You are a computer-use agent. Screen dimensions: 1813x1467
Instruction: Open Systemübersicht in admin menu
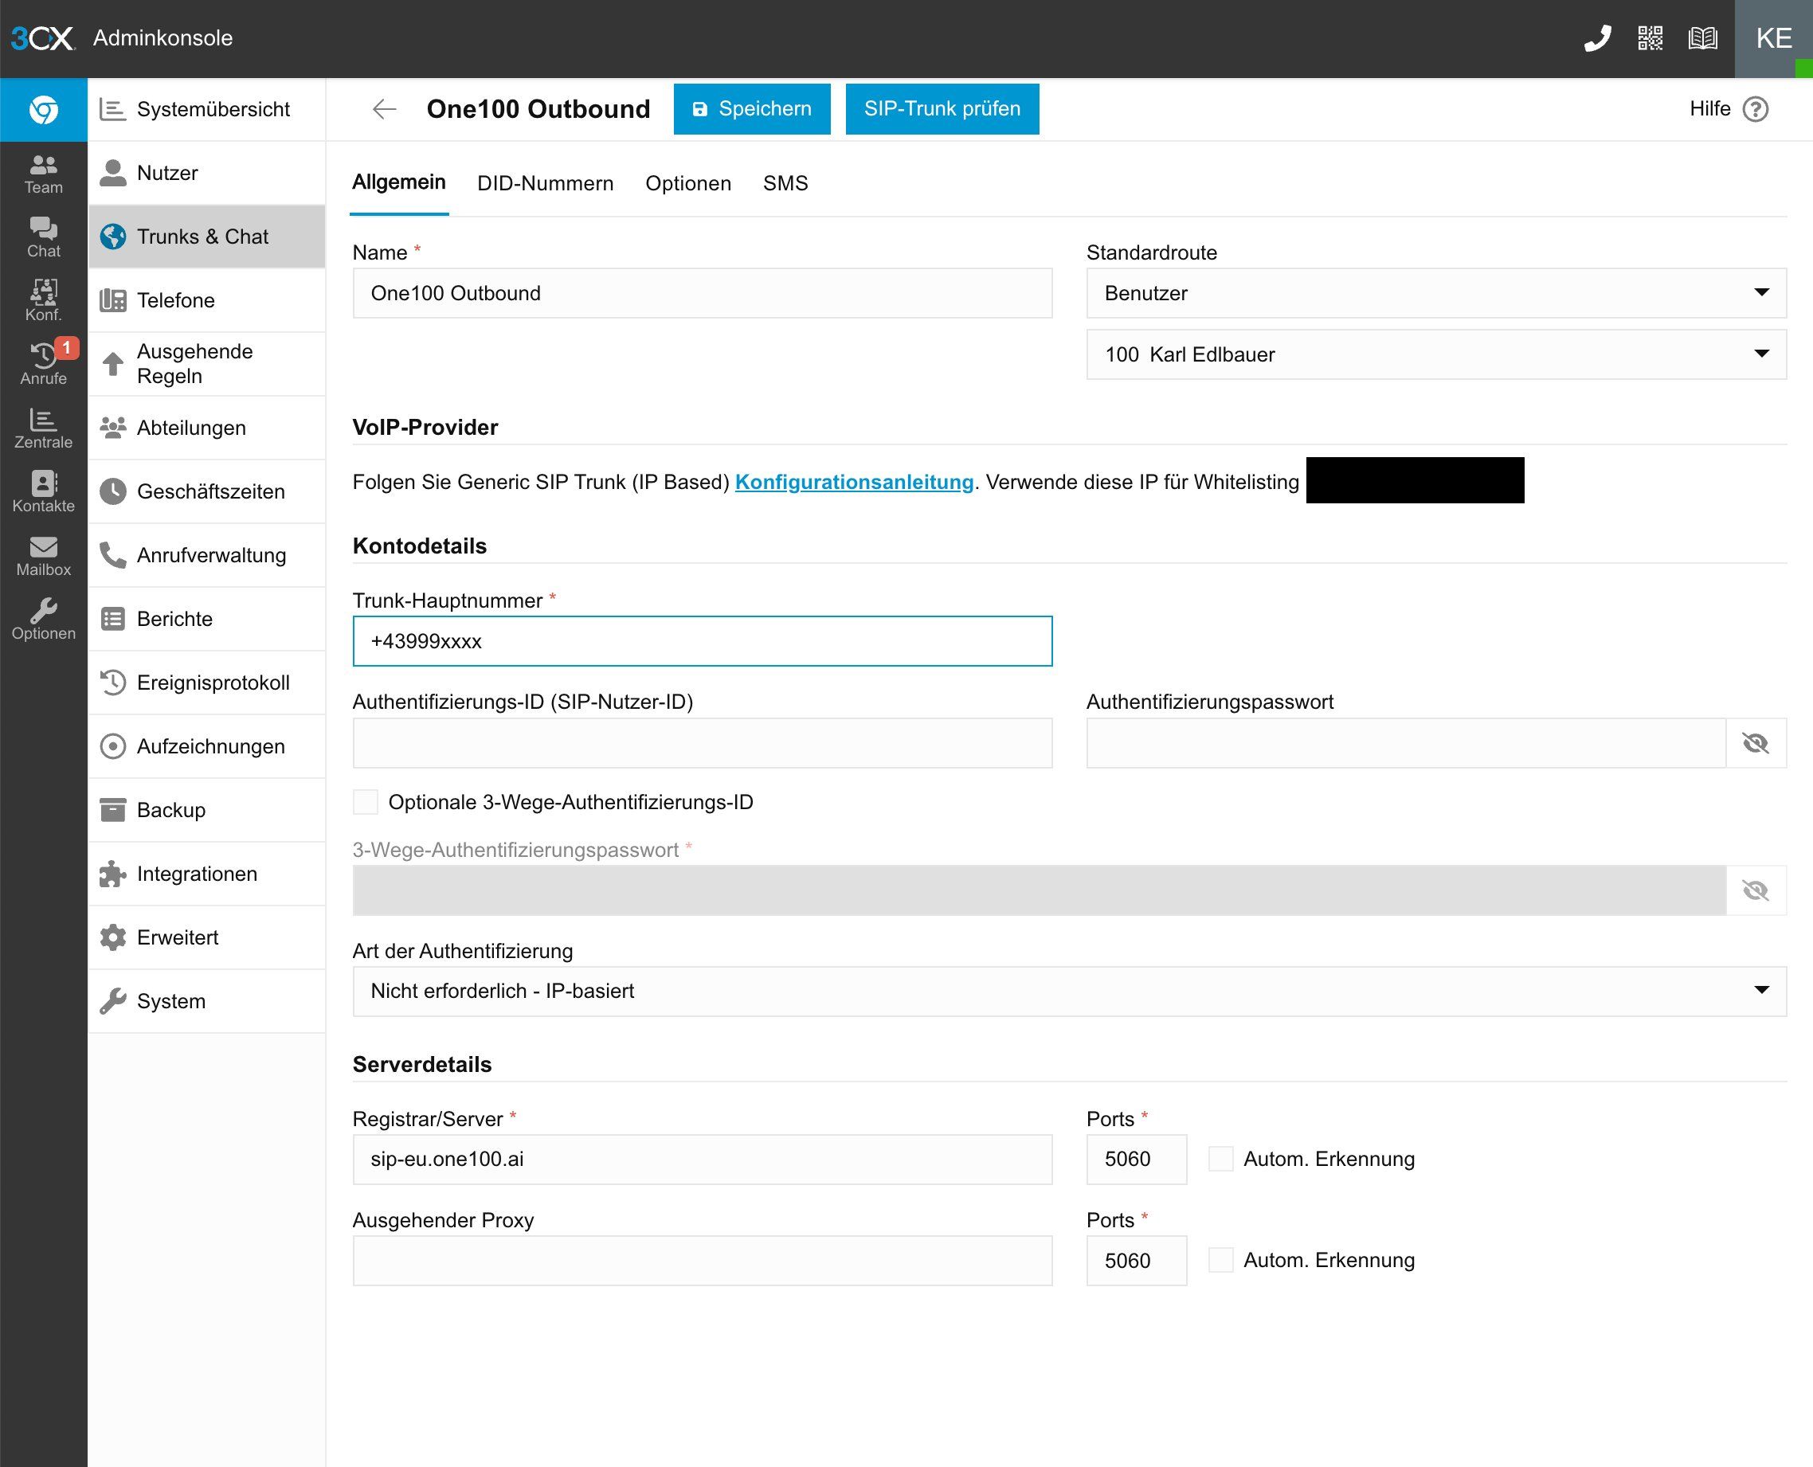tap(207, 109)
